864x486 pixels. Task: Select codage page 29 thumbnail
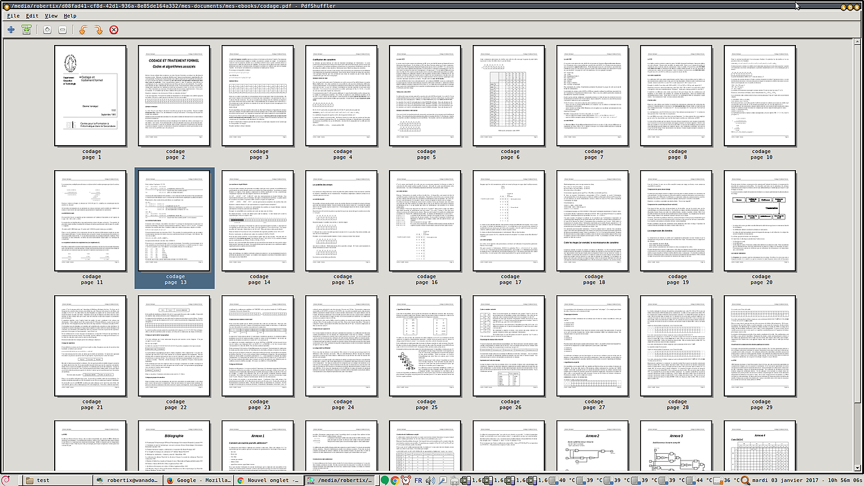[761, 346]
